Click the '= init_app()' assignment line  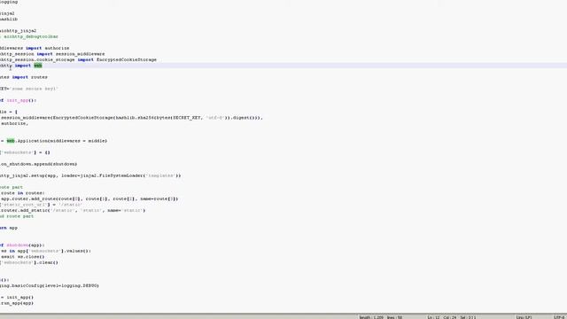tap(17, 297)
